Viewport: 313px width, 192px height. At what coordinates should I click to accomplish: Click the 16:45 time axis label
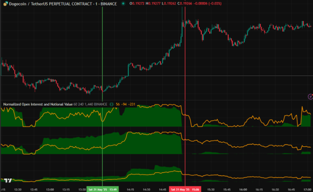point(291,189)
